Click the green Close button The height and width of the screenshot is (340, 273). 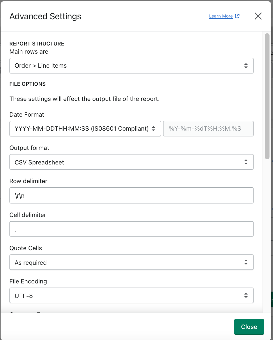tap(249, 327)
